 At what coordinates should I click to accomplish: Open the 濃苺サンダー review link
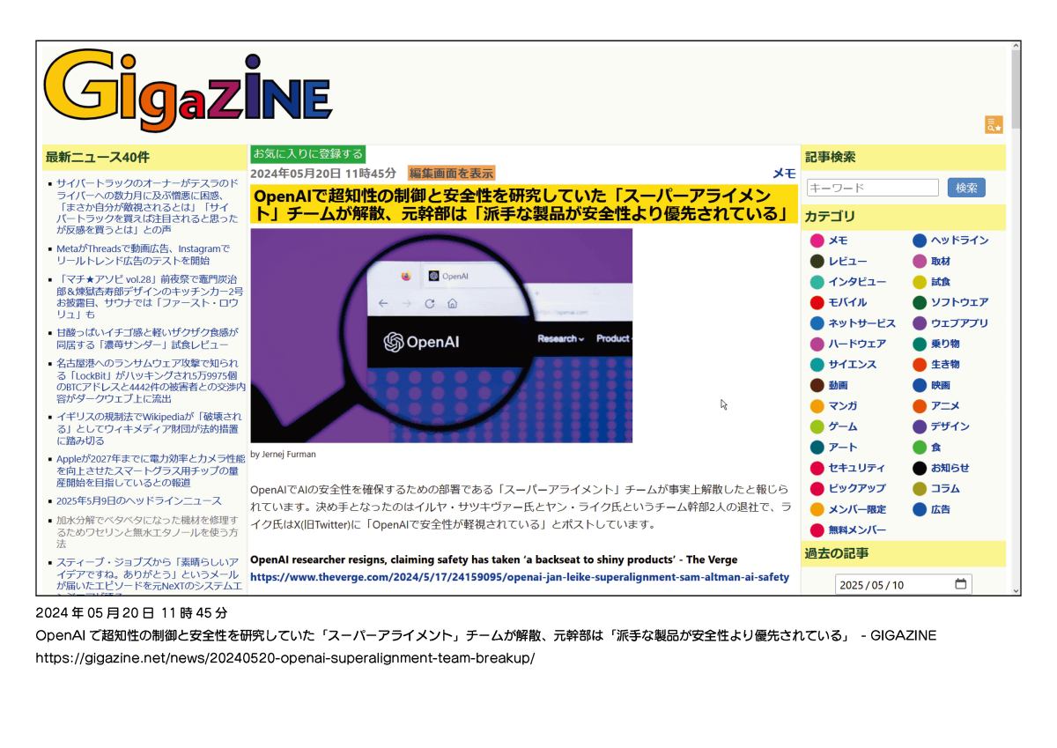(x=147, y=338)
